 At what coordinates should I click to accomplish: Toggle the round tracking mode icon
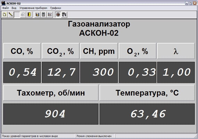(x=58, y=15)
